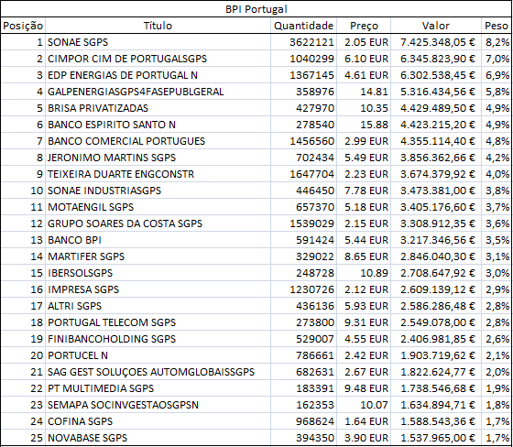Viewport: 513px width, 447px height.
Task: Select the MARTIFER SGPS cell
Action: coord(158,256)
